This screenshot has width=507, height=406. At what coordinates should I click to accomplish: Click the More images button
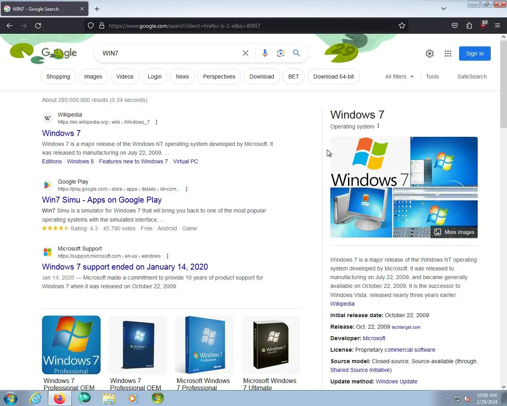point(454,232)
